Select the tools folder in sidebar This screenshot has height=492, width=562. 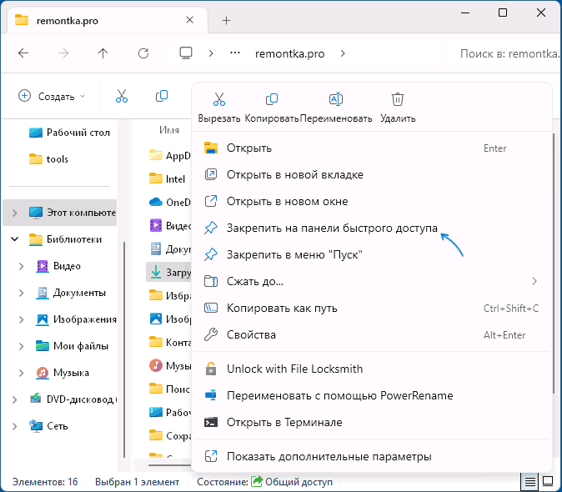click(58, 158)
